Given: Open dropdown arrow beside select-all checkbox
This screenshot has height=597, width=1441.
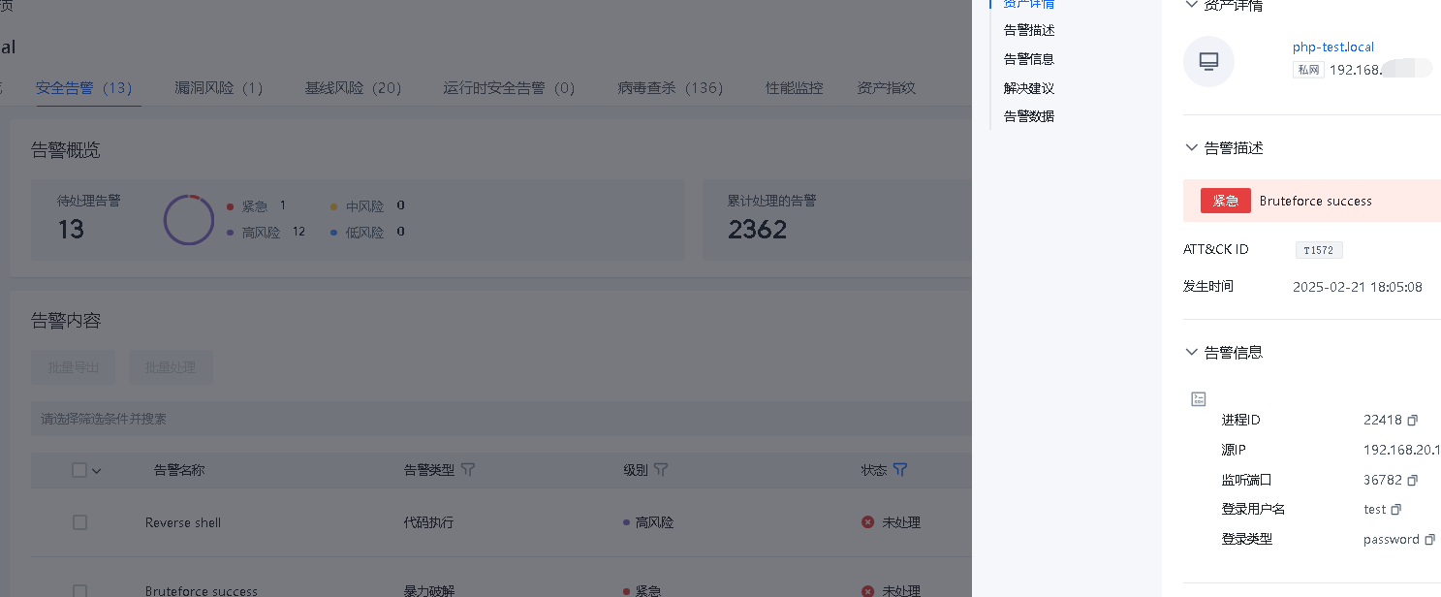Looking at the screenshot, I should 97,471.
